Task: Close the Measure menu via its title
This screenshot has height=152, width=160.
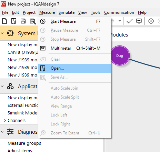Action: pos(47,12)
